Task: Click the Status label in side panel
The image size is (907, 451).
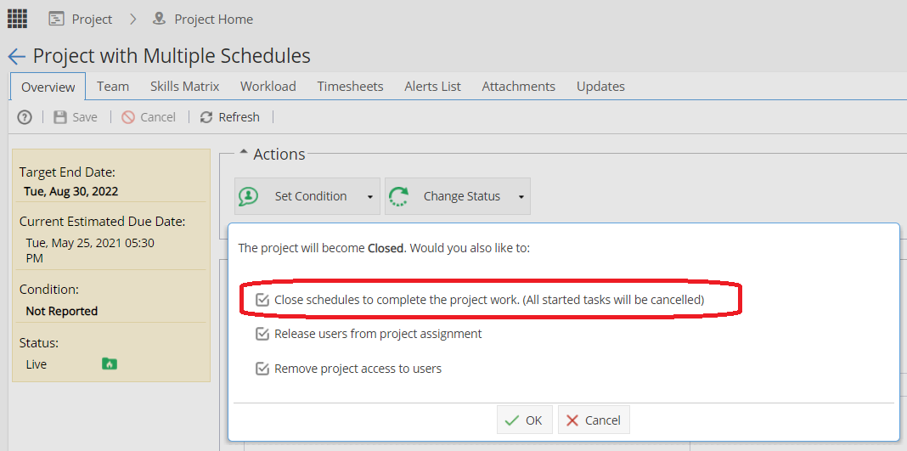Action: [x=39, y=343]
